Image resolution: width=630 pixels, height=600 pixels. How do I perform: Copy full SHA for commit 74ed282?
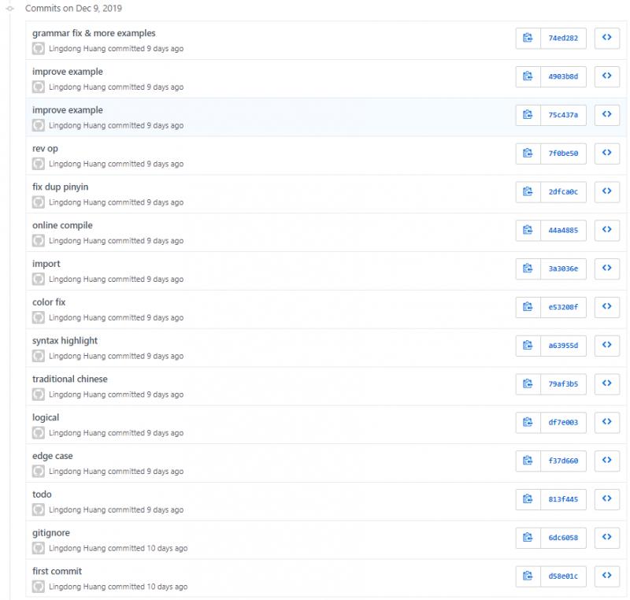528,38
